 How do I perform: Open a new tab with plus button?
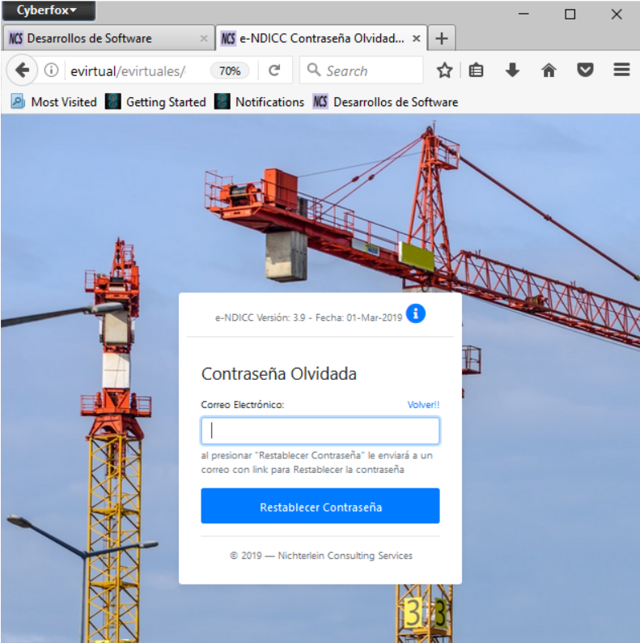click(442, 38)
